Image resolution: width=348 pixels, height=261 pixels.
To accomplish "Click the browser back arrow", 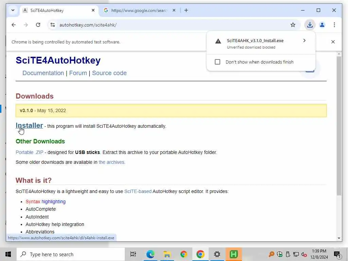I will [14, 25].
